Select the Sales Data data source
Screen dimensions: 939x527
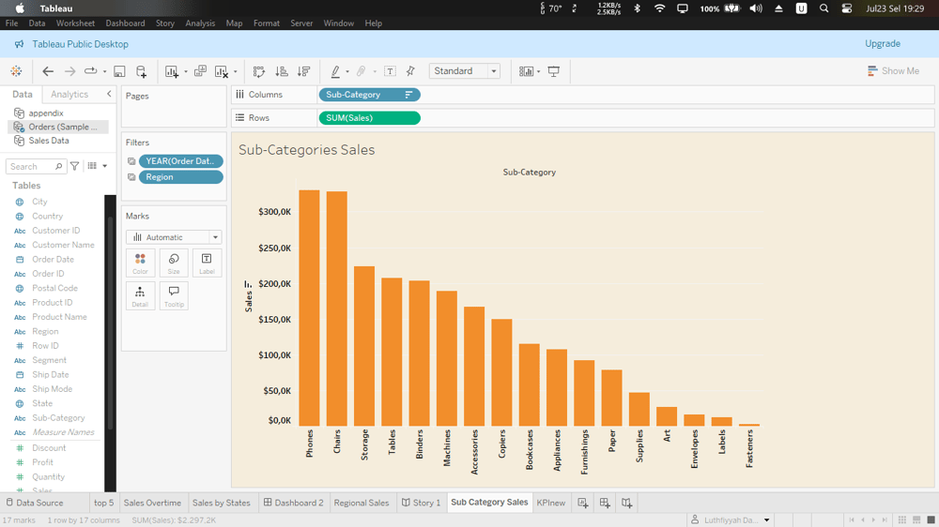coord(49,141)
